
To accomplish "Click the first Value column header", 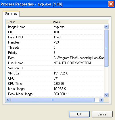I will click(28, 22).
